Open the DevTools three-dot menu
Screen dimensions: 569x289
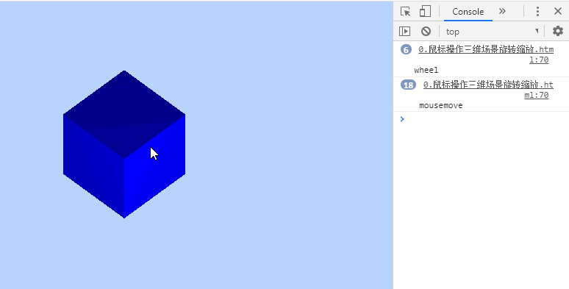tap(537, 12)
